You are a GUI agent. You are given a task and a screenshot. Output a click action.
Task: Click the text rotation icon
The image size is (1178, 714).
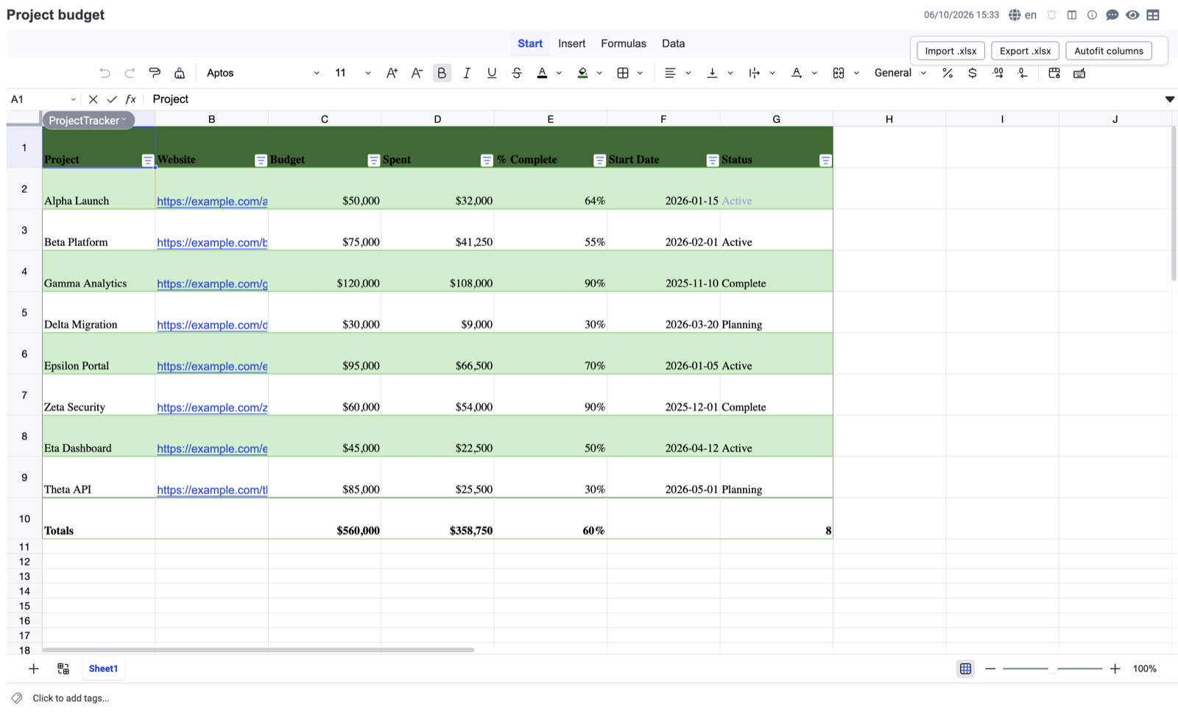(x=796, y=73)
